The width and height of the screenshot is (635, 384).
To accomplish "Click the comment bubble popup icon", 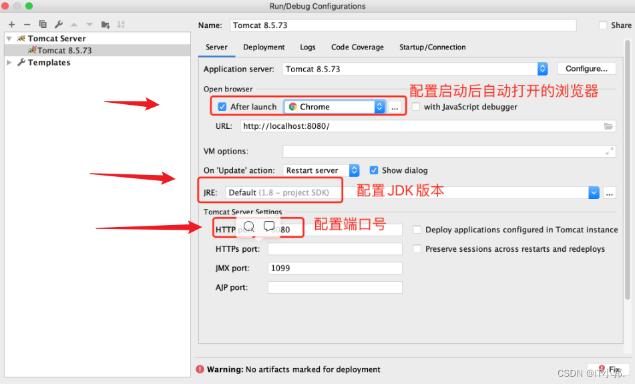I will click(x=269, y=226).
